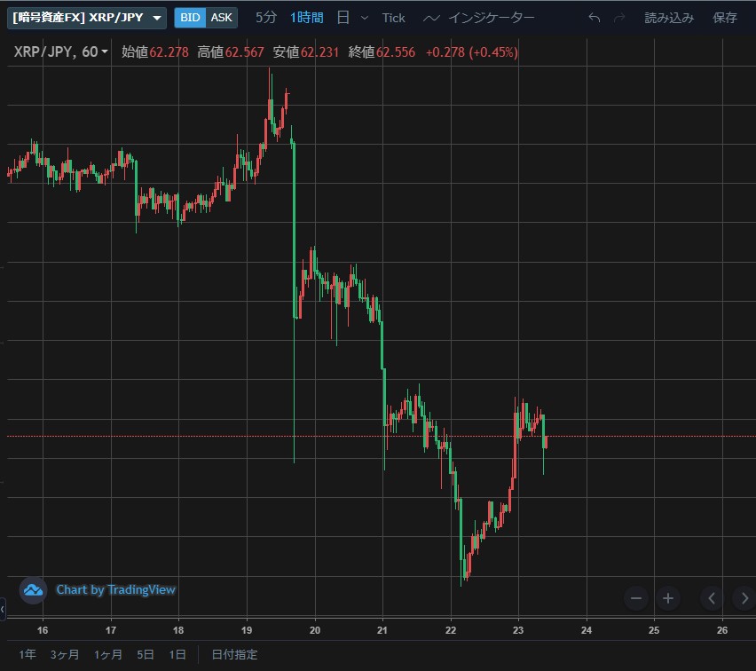Switch price display to ASK
Screen dimensions: 756x671
[x=221, y=18]
